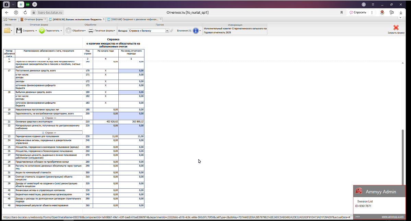Switch to the Главная tab
This screenshot has width=411, height=221.
click(10, 19)
